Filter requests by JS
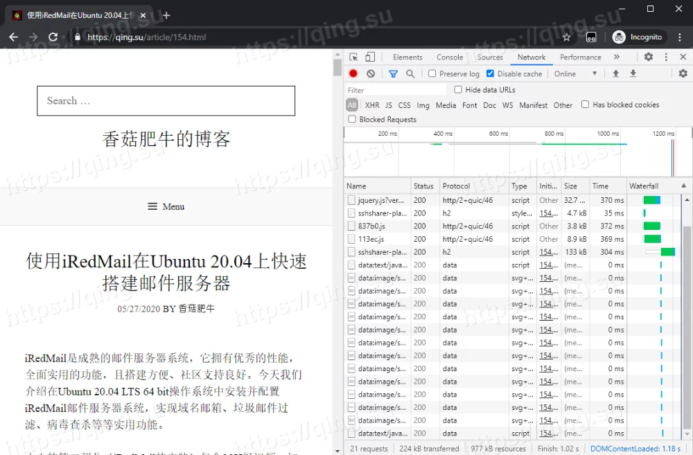This screenshot has height=455, width=693. 389,105
